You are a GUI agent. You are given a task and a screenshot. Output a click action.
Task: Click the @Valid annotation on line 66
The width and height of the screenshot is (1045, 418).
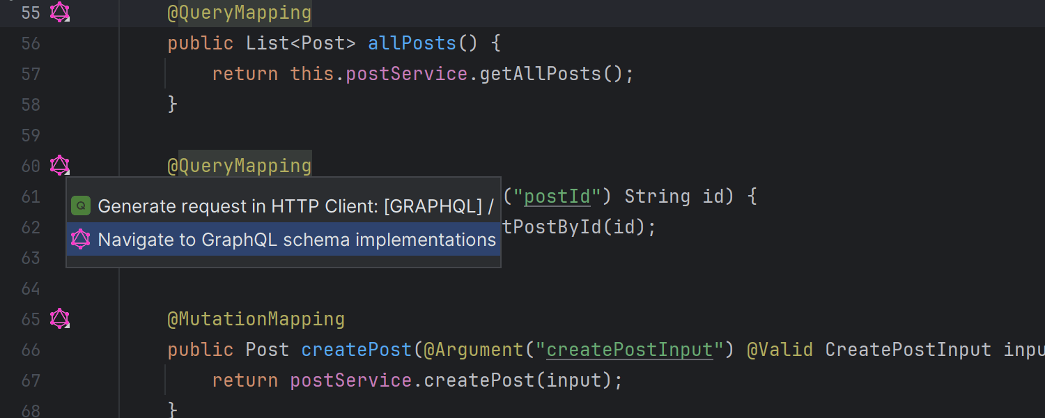[x=780, y=350]
